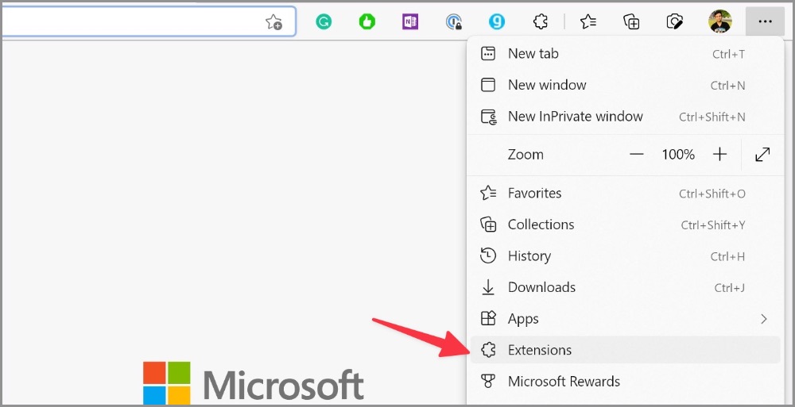Image resolution: width=795 pixels, height=407 pixels.
Task: Select New window menu item
Action: [x=625, y=85]
